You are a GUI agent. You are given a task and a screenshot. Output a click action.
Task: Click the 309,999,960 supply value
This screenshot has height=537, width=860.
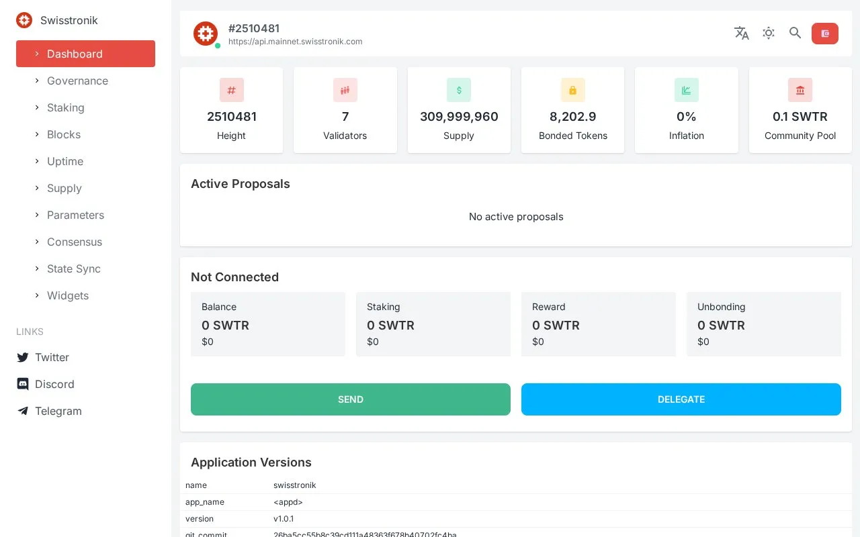coord(459,116)
